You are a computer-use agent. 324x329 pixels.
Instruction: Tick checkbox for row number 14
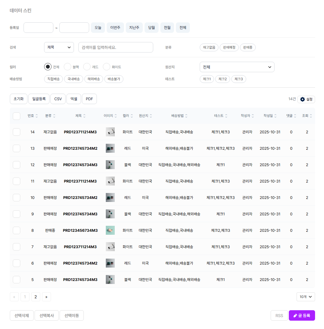(x=17, y=132)
